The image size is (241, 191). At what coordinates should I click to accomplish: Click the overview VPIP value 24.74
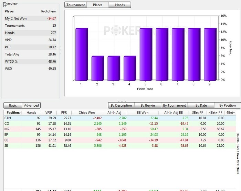point(52,40)
